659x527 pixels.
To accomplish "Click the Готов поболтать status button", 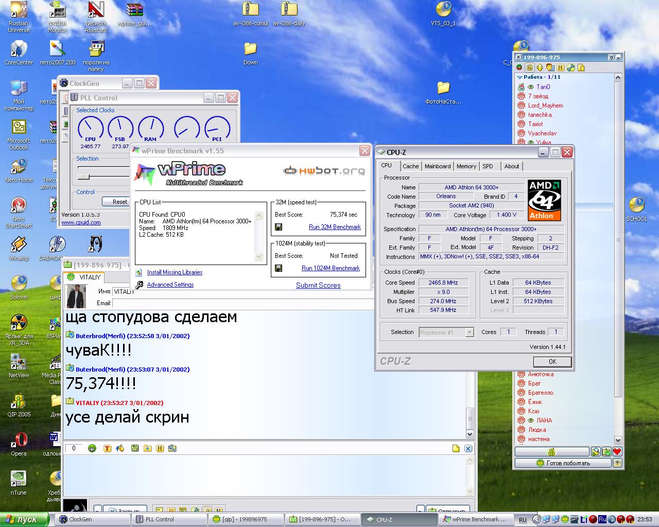I will pos(563,463).
